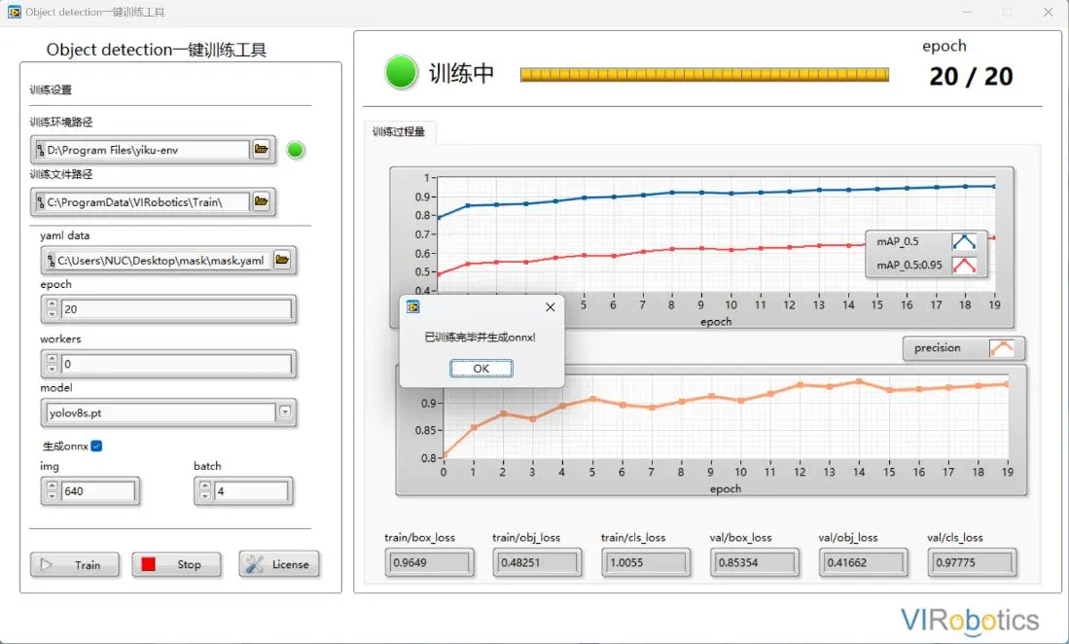Click folder icon beside training file path
Image resolution: width=1069 pixels, height=644 pixels.
262,201
